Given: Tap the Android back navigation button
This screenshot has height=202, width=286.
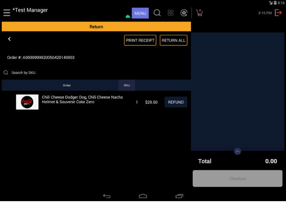Looking at the screenshot, I should coord(107,196).
